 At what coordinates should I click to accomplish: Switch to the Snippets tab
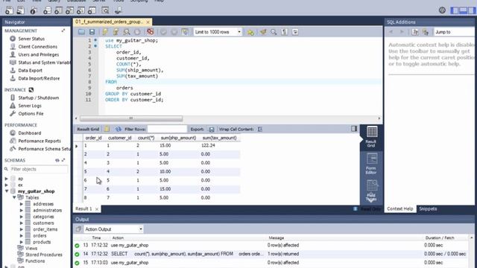pos(428,208)
